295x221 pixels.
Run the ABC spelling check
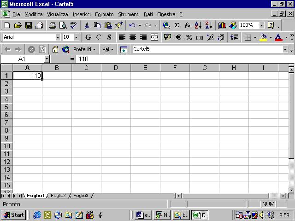(74, 25)
